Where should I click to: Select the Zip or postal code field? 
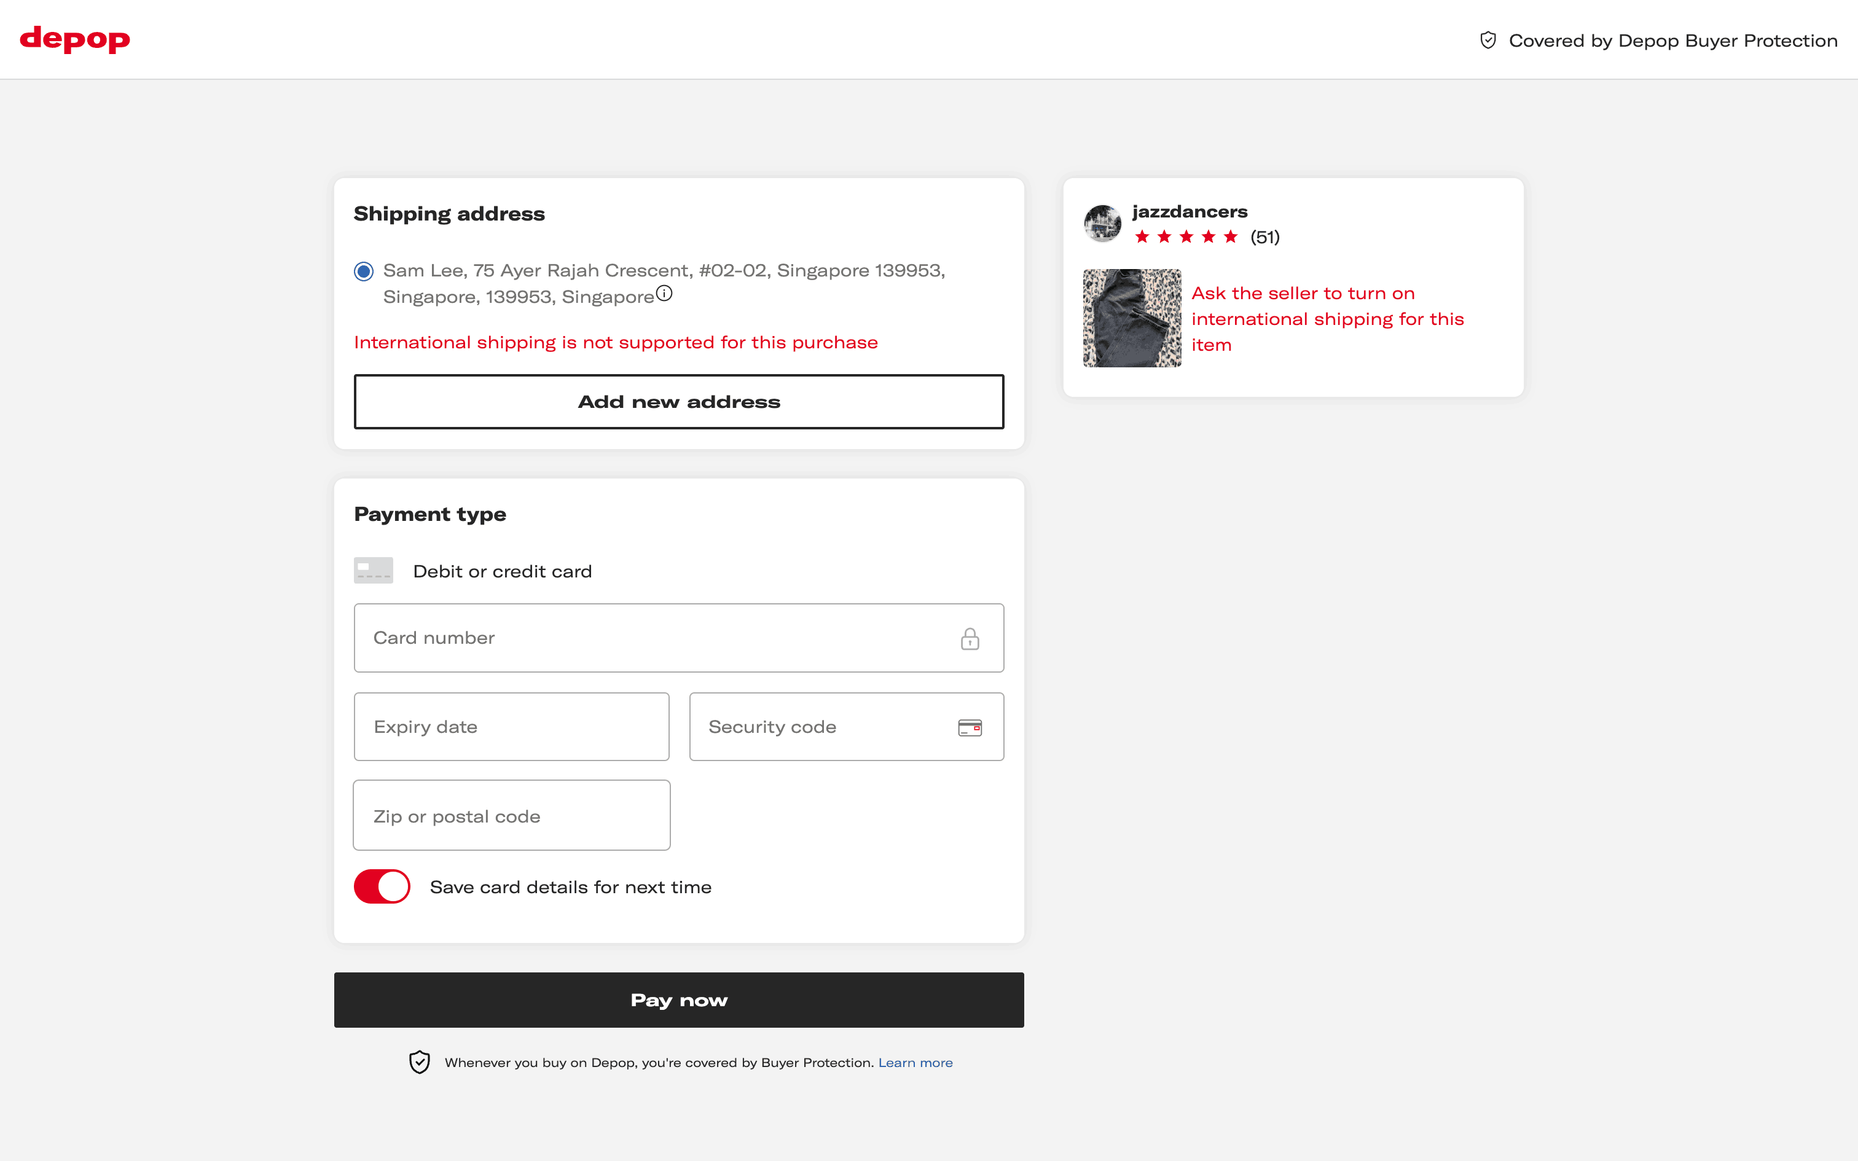511,816
